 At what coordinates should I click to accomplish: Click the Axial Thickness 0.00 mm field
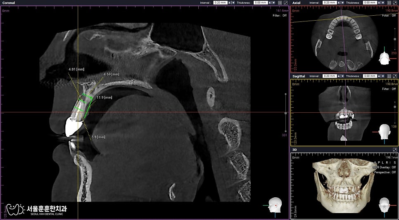click(x=370, y=3)
